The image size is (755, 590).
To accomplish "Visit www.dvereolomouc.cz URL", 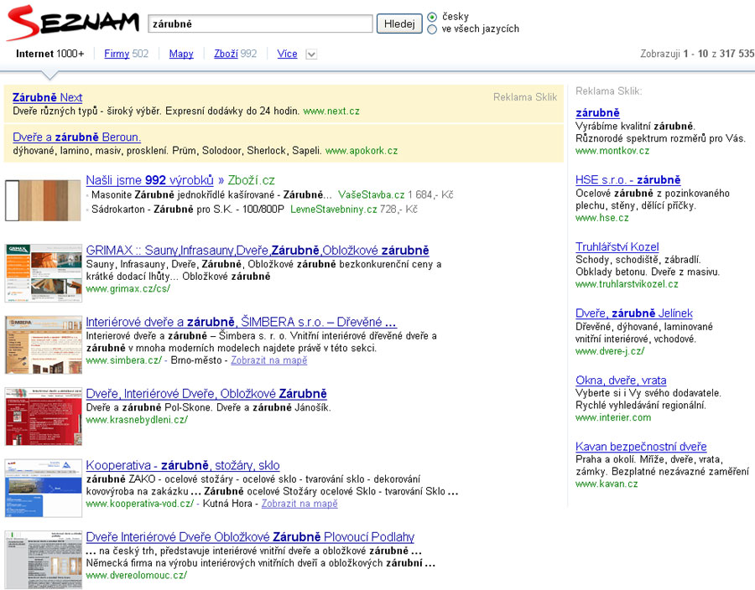I will point(136,575).
